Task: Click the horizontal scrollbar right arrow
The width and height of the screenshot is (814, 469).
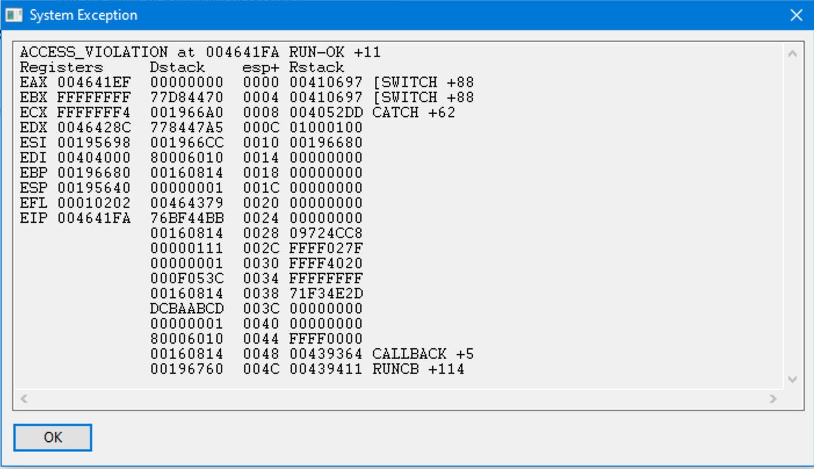Action: [x=772, y=399]
